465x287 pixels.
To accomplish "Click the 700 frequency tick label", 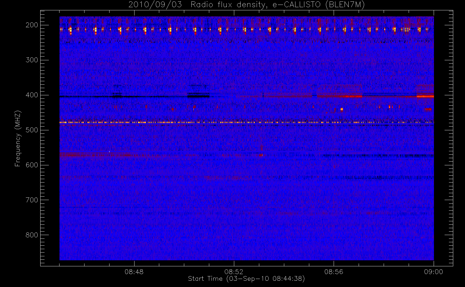I will (32, 200).
